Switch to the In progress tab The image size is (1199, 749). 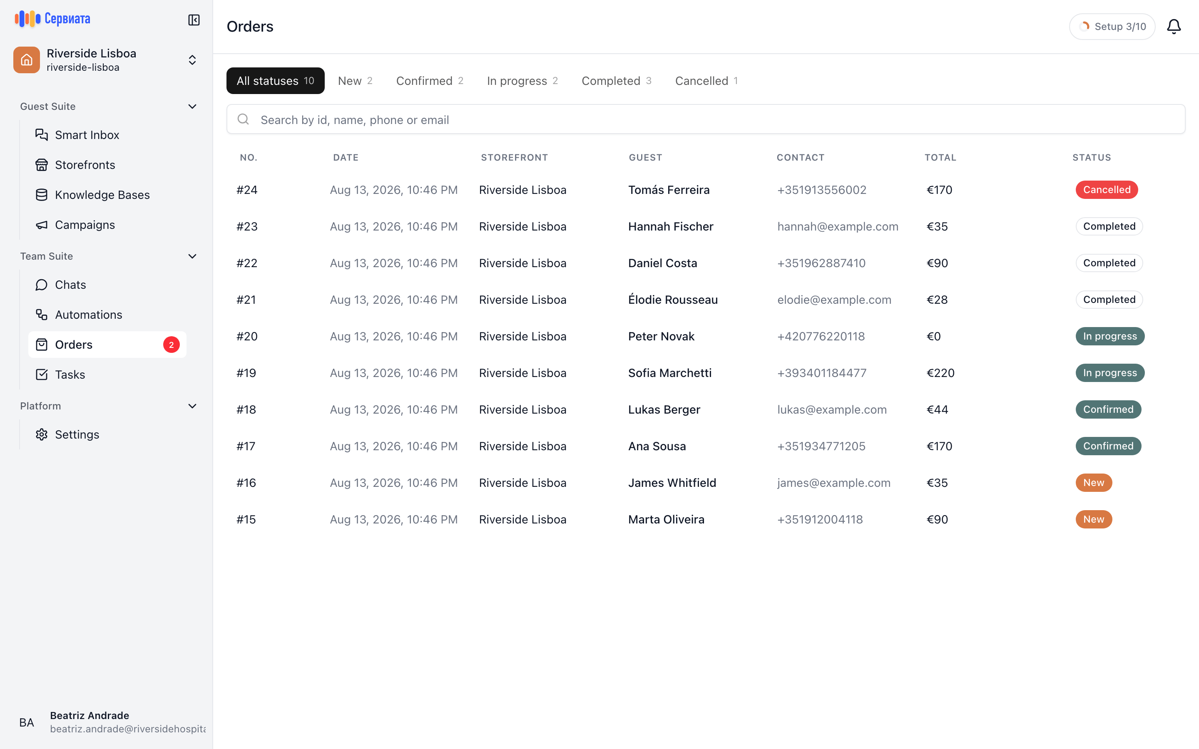[x=522, y=81]
